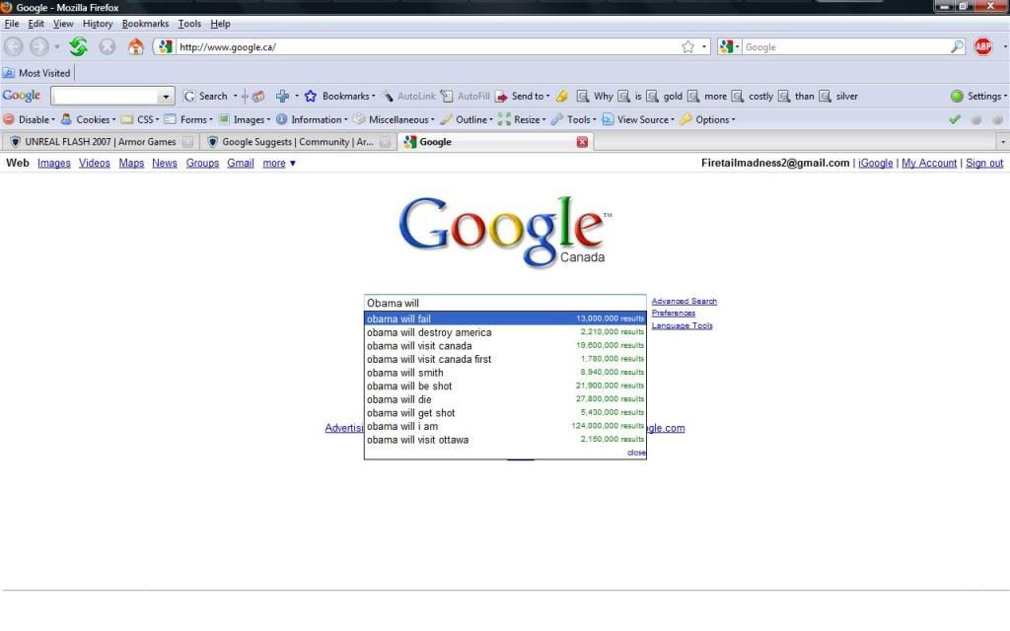Find the word 'silver' via the toolbar
This screenshot has width=1010, height=631.
click(x=838, y=96)
